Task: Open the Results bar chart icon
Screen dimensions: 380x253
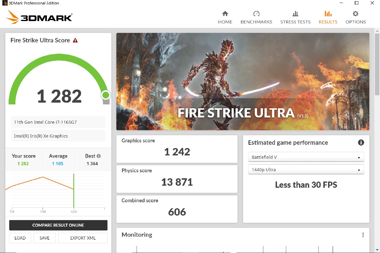Action: pos(328,14)
